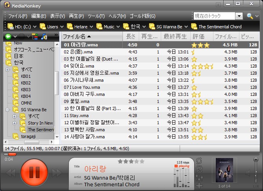263x191 pixels.
Task: Expand すべて node under 한국
Action: (x=7, y=70)
